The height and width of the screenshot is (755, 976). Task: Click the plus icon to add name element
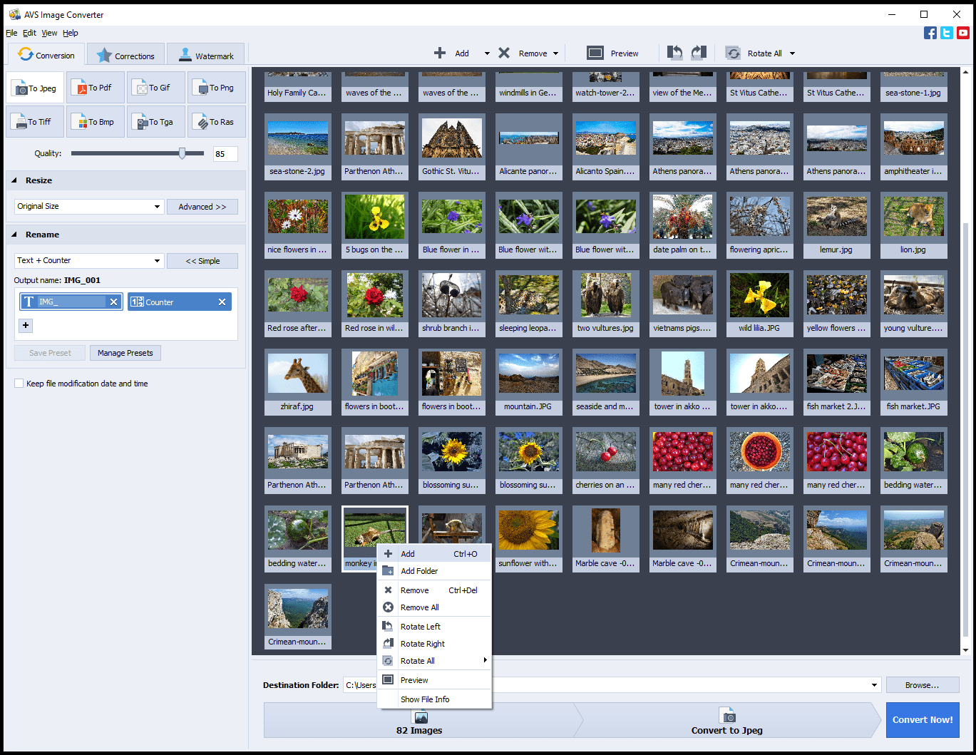click(x=26, y=326)
